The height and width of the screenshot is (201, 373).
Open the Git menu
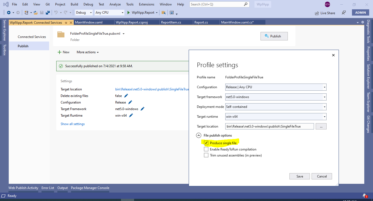coord(48,4)
